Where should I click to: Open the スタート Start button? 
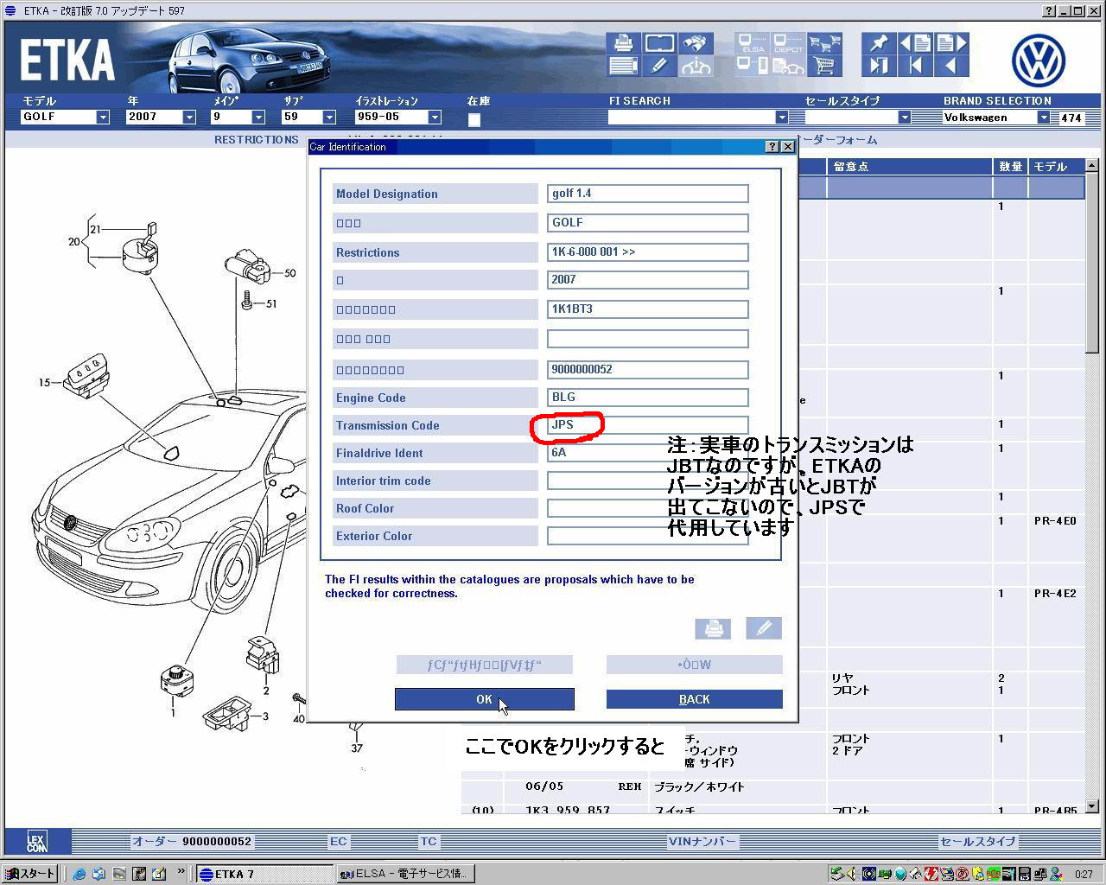coord(30,874)
